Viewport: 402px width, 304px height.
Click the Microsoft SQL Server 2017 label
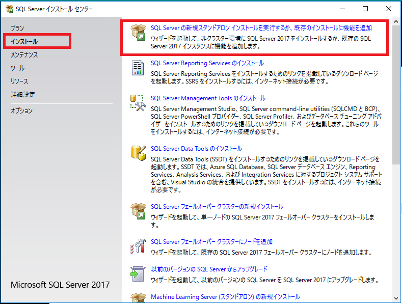coord(60,285)
